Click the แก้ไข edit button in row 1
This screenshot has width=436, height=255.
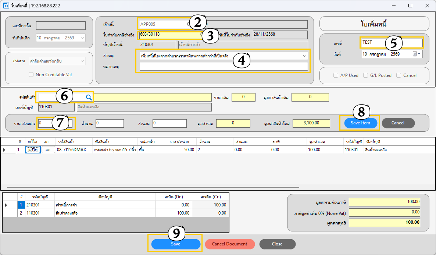pyautogui.click(x=33, y=150)
